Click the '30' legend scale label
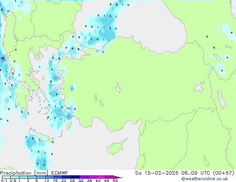 [x=81, y=181]
